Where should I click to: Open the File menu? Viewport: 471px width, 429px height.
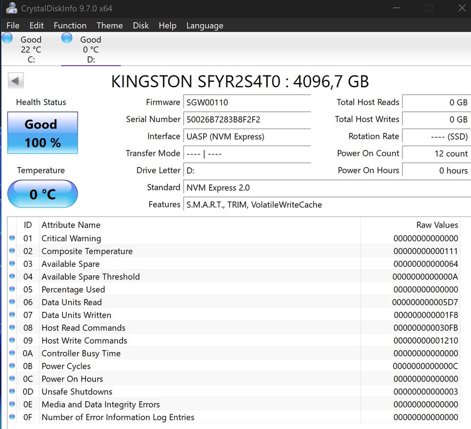coord(13,25)
